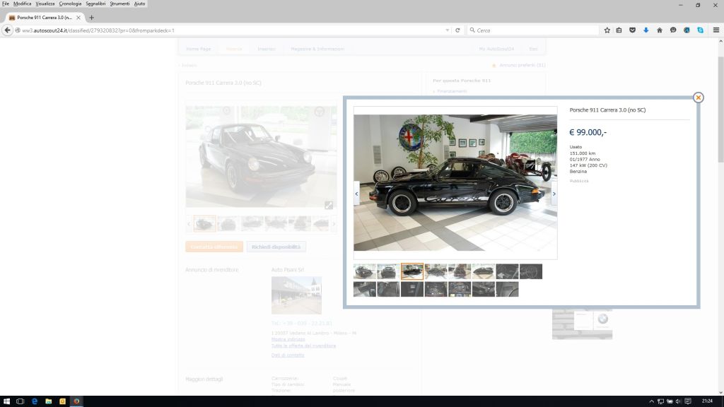The image size is (724, 407).
Task: Show hidden tray icons chevron
Action: coord(651,401)
